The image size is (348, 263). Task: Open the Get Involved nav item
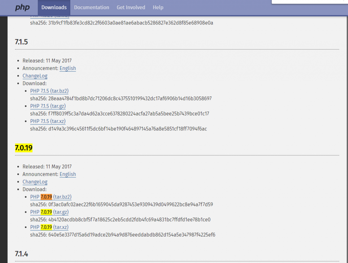[131, 7]
